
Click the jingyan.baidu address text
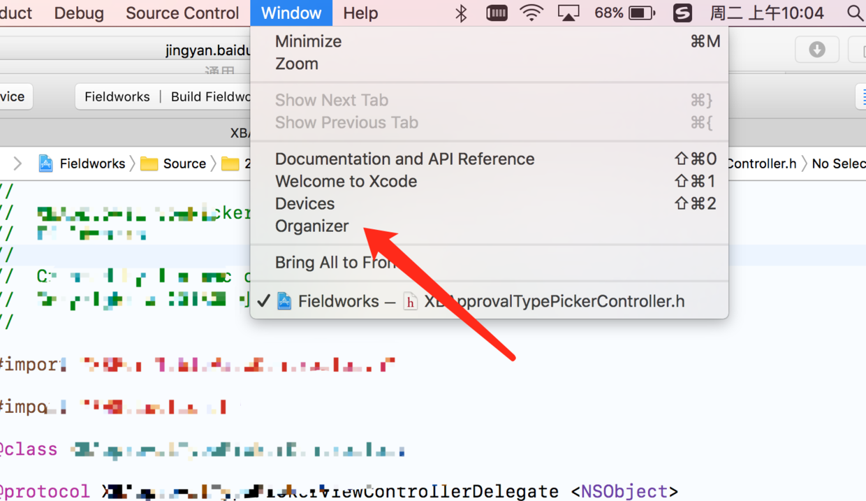coord(208,50)
